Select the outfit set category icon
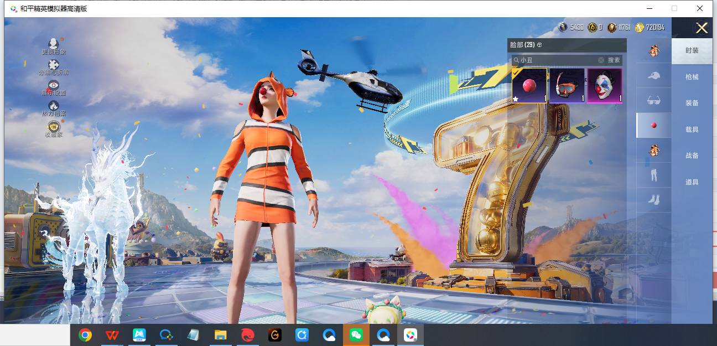 tap(654, 50)
